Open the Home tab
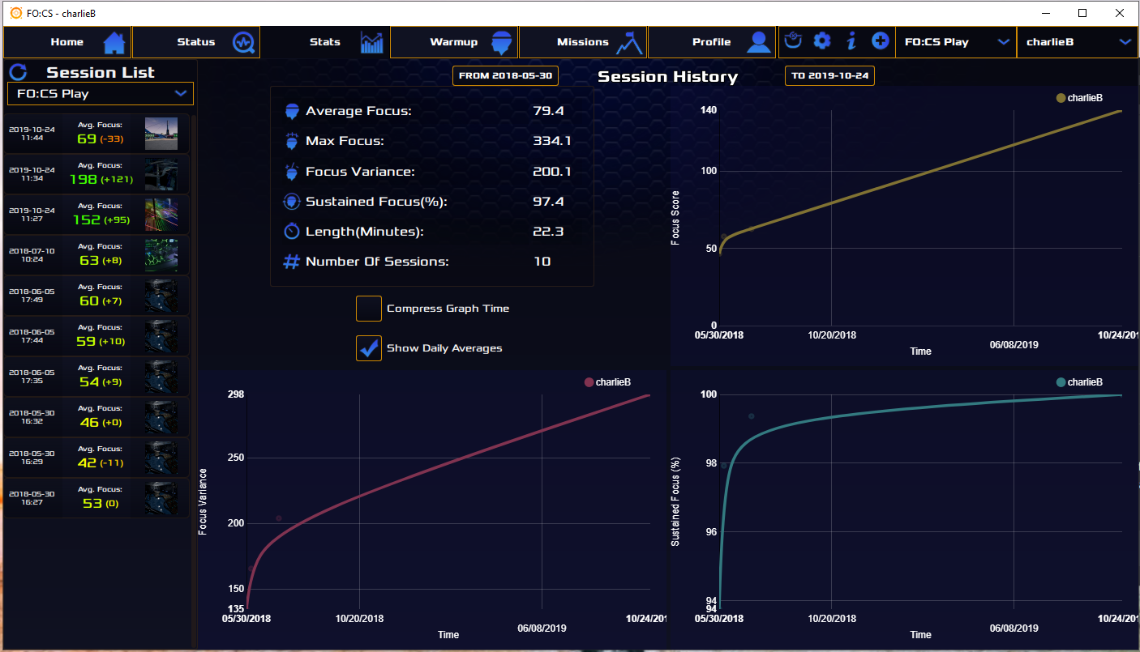This screenshot has height=652, width=1140. [66, 42]
